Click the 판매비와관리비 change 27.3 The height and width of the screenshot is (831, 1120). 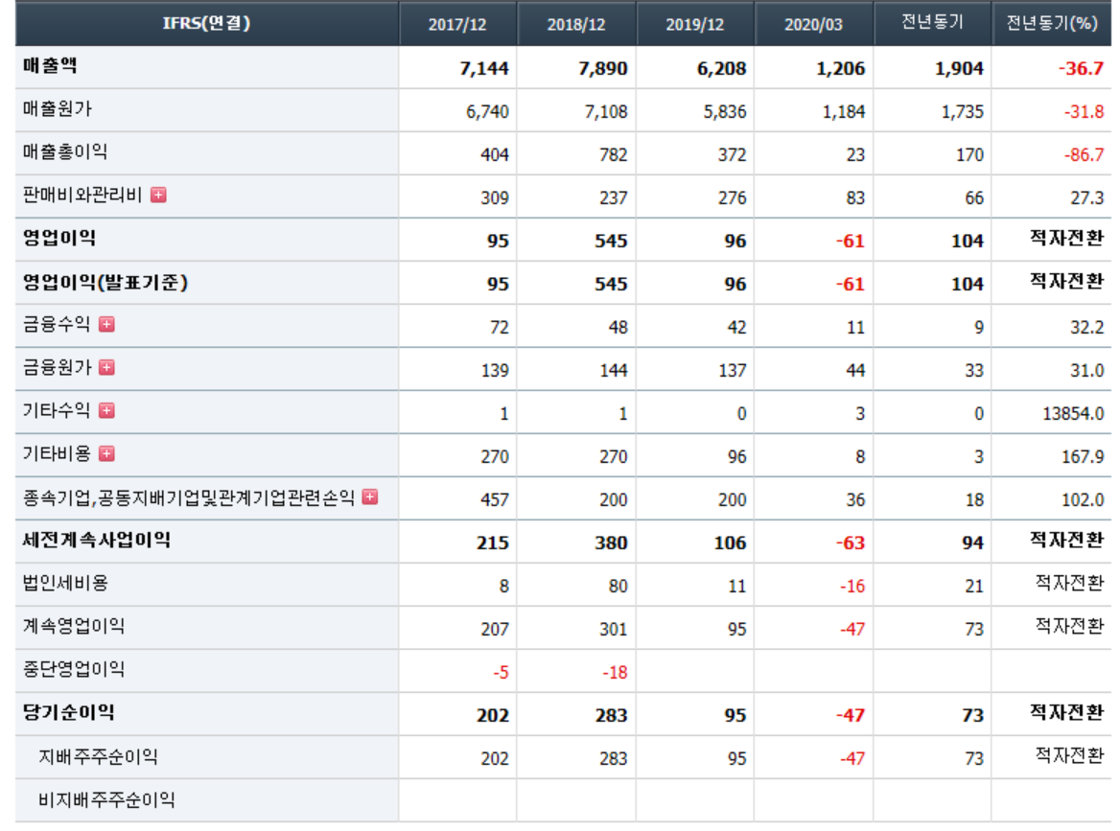1087,197
